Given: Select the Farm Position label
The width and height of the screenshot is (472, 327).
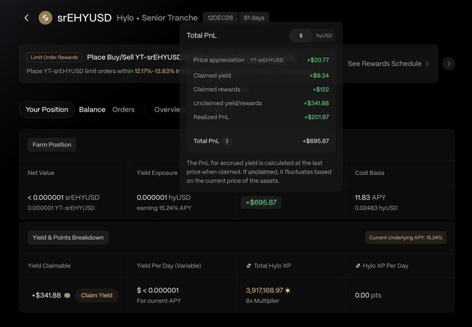Looking at the screenshot, I should (51, 144).
